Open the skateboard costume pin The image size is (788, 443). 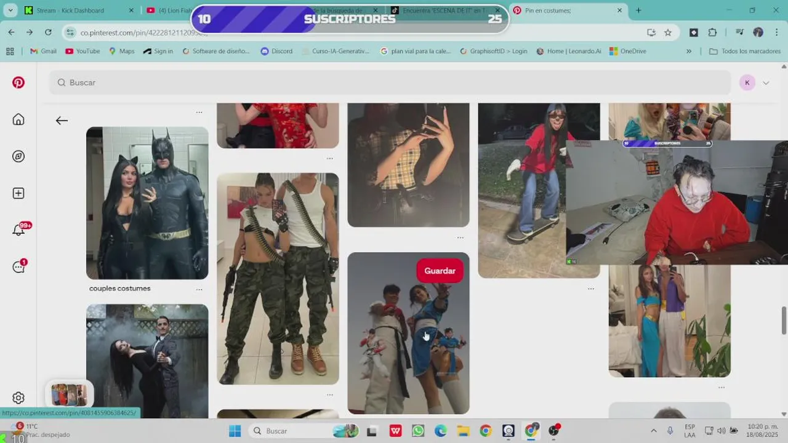(521, 191)
